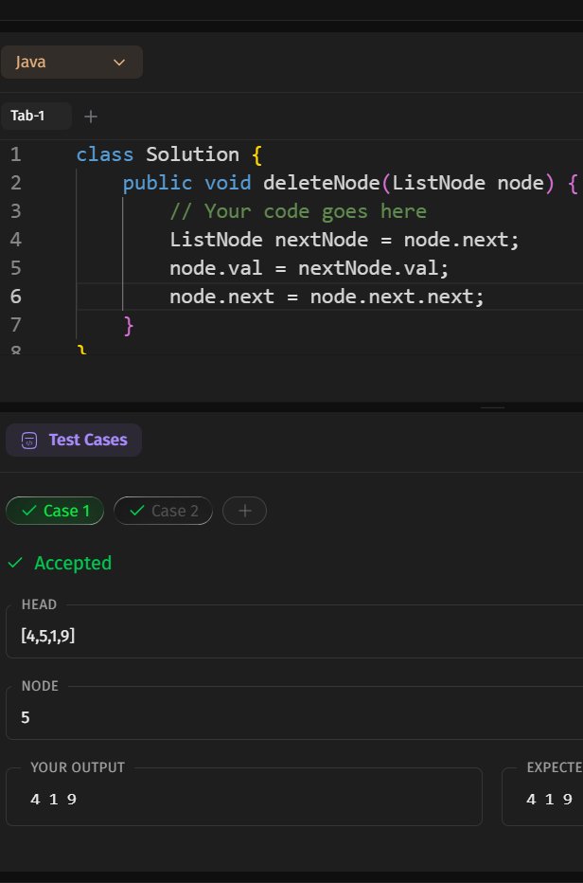583x883 pixels.
Task: Click the EXPECTED output box
Action: tap(542, 798)
